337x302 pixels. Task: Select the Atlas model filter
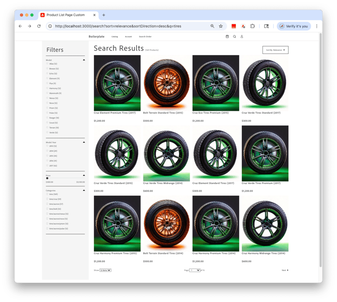coord(47,64)
